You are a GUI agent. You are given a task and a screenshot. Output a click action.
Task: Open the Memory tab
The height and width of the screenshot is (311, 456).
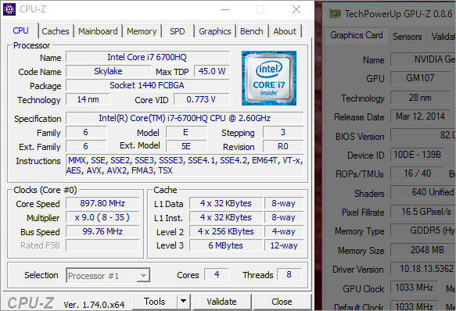click(142, 31)
